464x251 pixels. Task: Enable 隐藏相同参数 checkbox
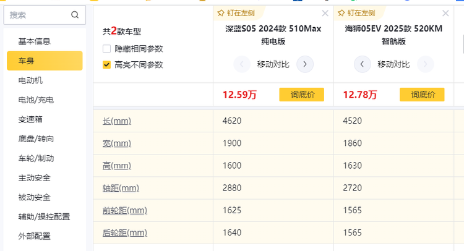click(107, 49)
